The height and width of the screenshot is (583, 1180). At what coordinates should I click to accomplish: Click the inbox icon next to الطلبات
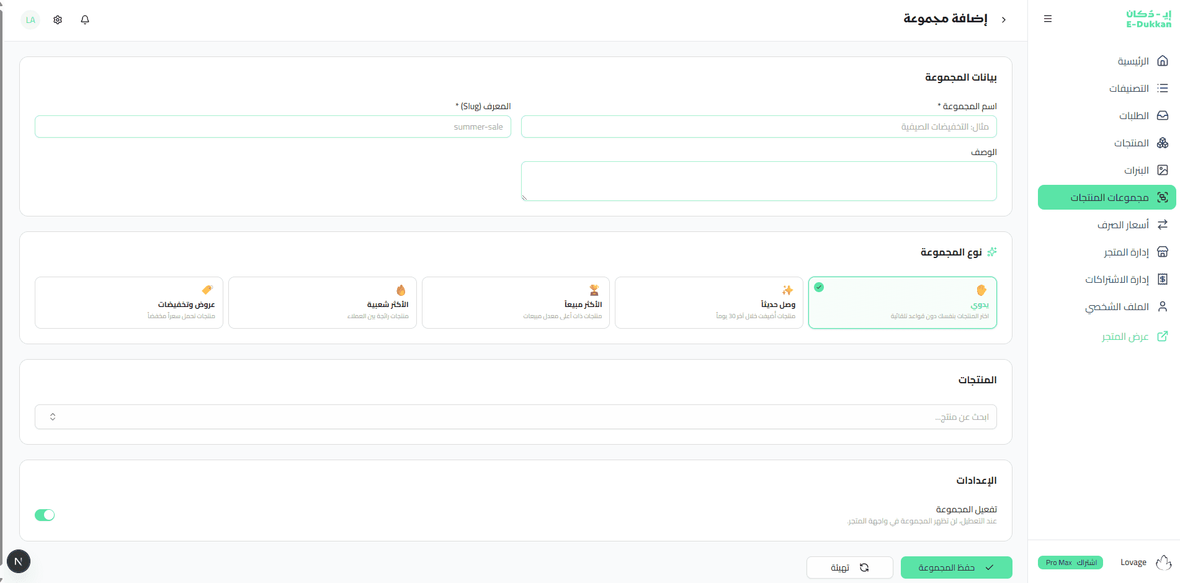[1163, 115]
